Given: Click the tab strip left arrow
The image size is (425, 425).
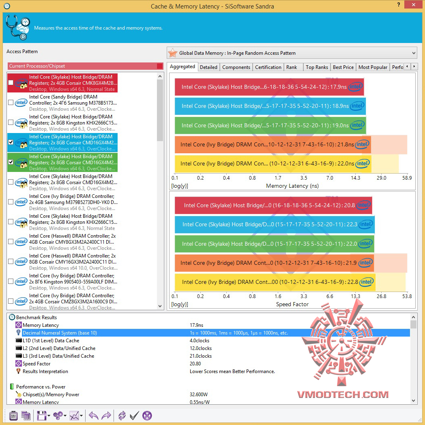Looking at the screenshot, I should tap(407, 67).
